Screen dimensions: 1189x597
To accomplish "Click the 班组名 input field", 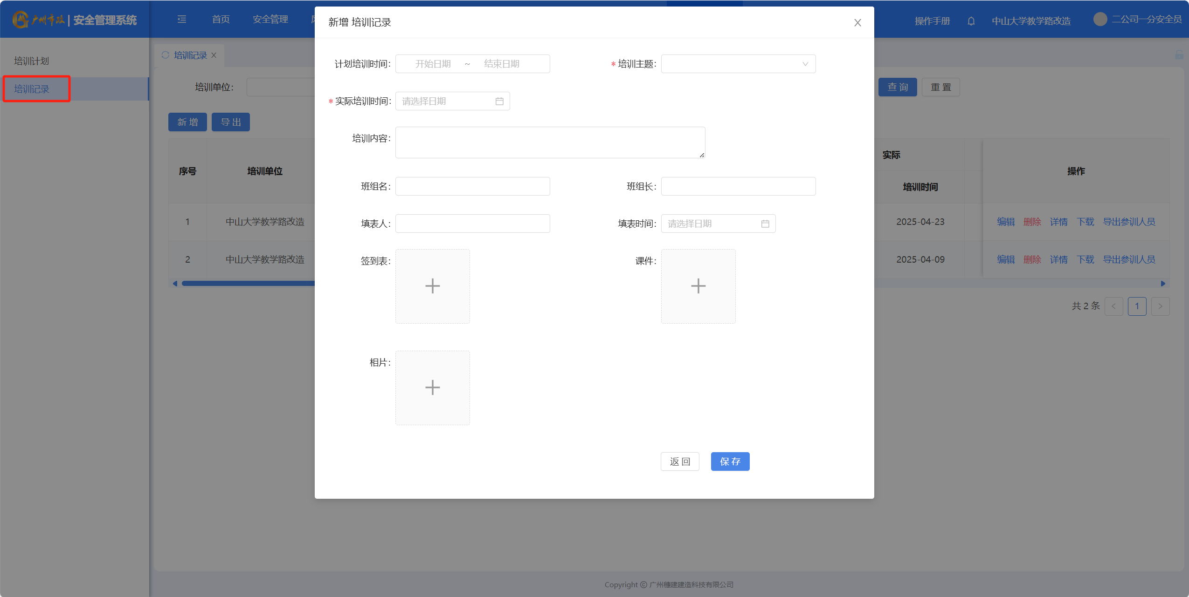I will (472, 186).
